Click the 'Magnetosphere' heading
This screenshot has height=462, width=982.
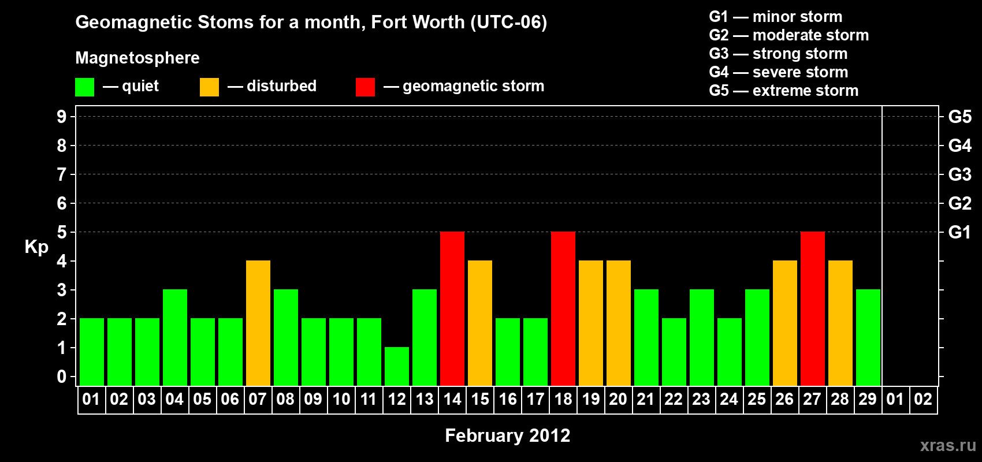(x=137, y=58)
